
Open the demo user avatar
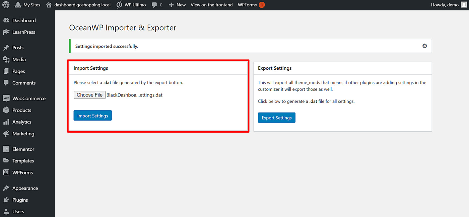pyautogui.click(x=464, y=5)
